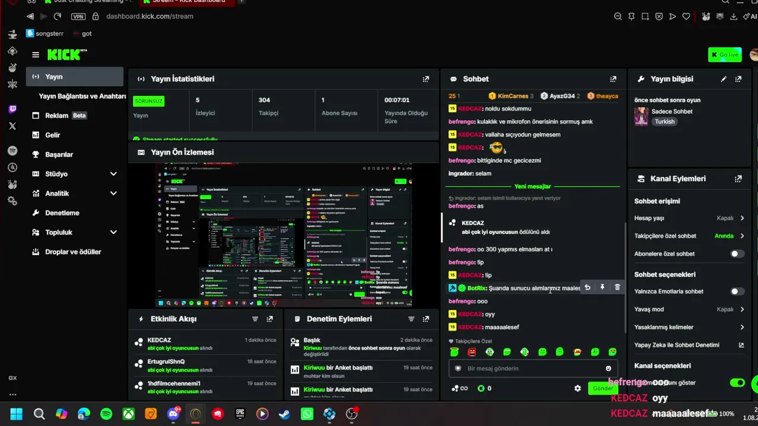Open Yayın Bağlantısı ve Anahtarı page

point(82,96)
